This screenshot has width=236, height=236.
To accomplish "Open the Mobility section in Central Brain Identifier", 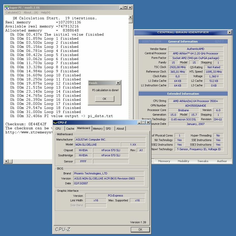I will pos(183,161).
